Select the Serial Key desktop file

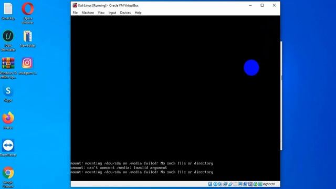(8, 12)
